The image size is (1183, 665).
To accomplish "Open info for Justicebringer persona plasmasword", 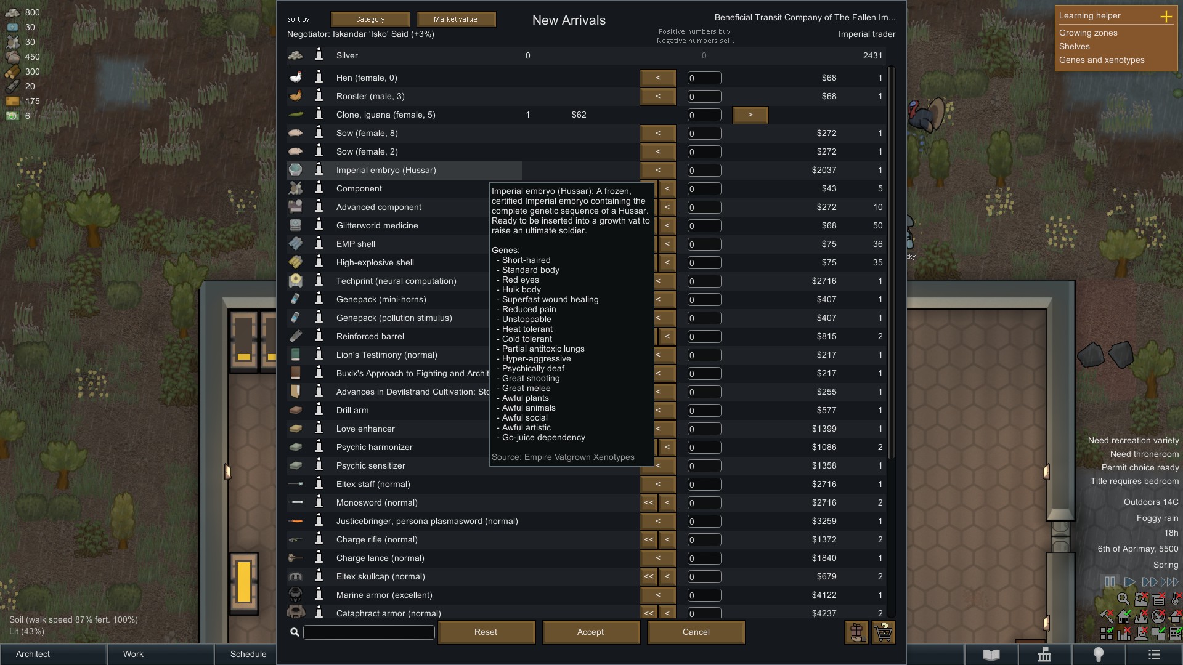I will coord(319,520).
